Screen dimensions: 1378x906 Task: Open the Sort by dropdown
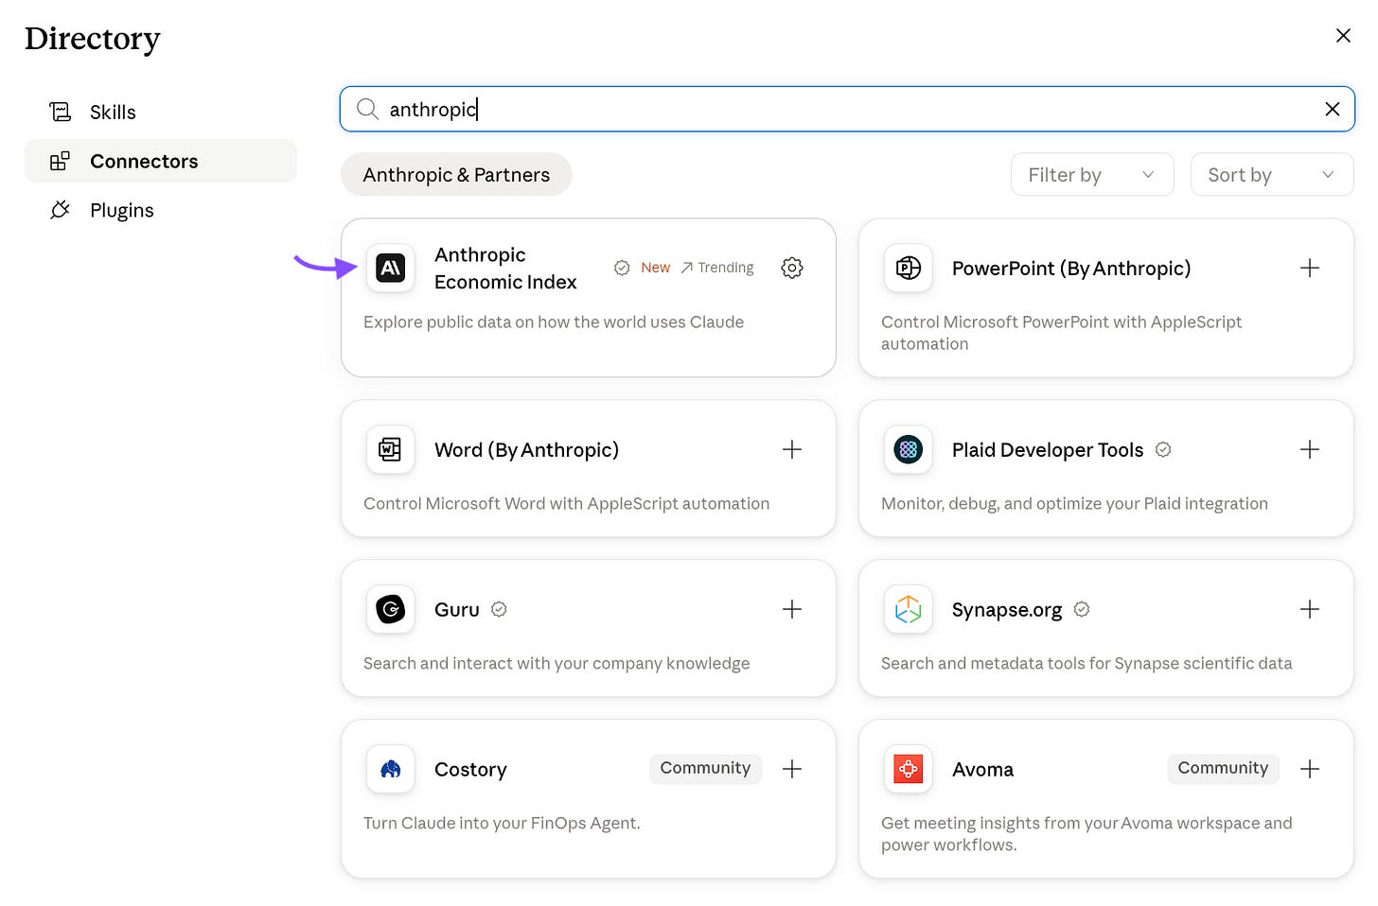1272,175
